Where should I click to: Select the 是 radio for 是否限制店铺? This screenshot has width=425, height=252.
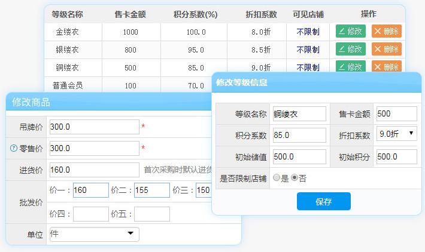tap(277, 177)
